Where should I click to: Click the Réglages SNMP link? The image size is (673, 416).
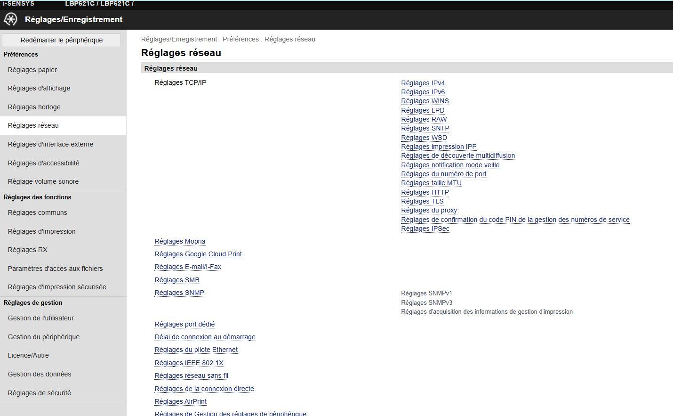179,293
